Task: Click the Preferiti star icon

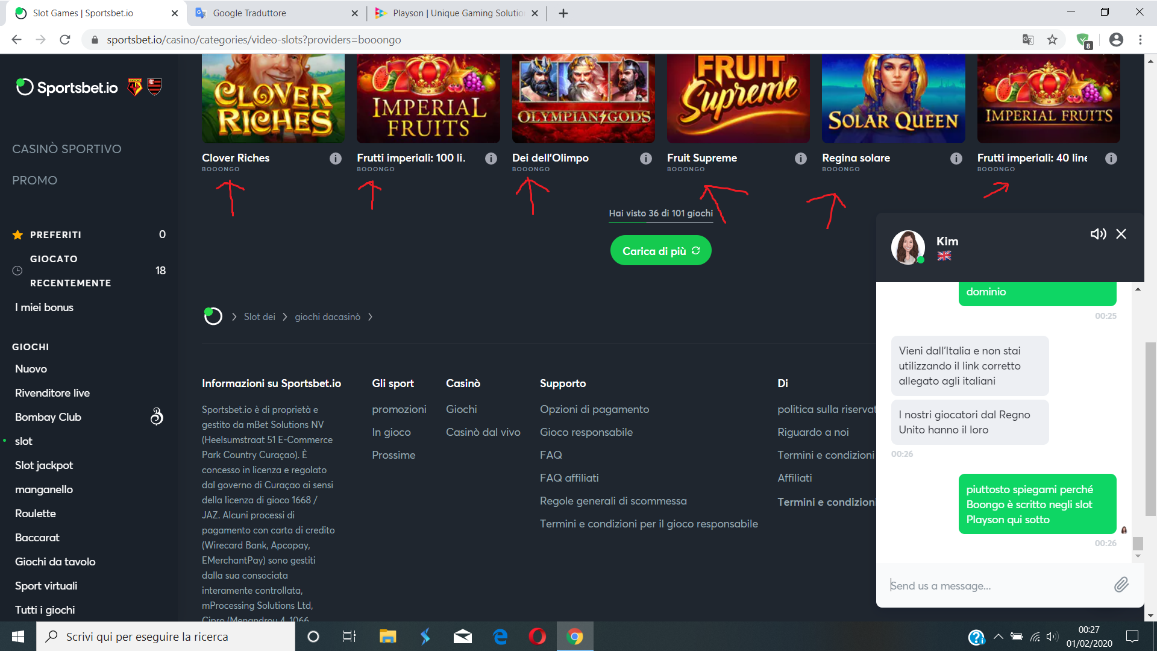Action: click(x=18, y=234)
